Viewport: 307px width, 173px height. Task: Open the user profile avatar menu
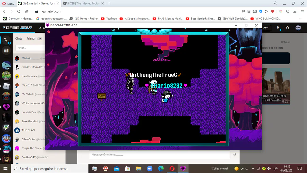298,28
